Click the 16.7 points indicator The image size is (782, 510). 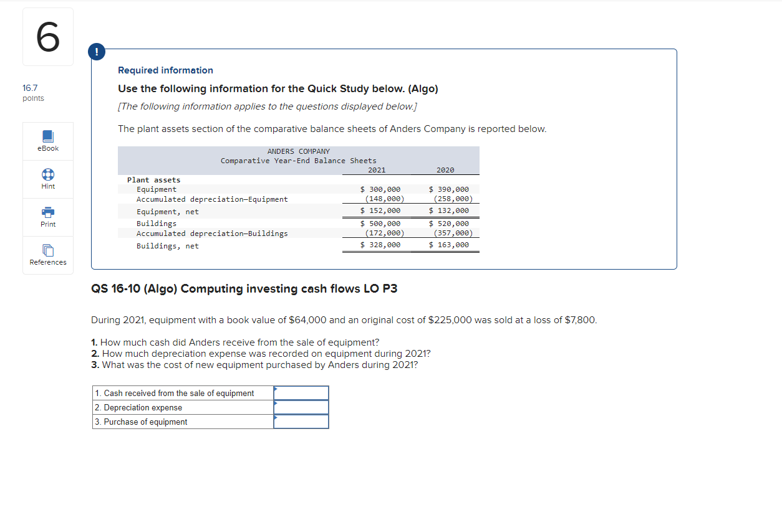(32, 93)
